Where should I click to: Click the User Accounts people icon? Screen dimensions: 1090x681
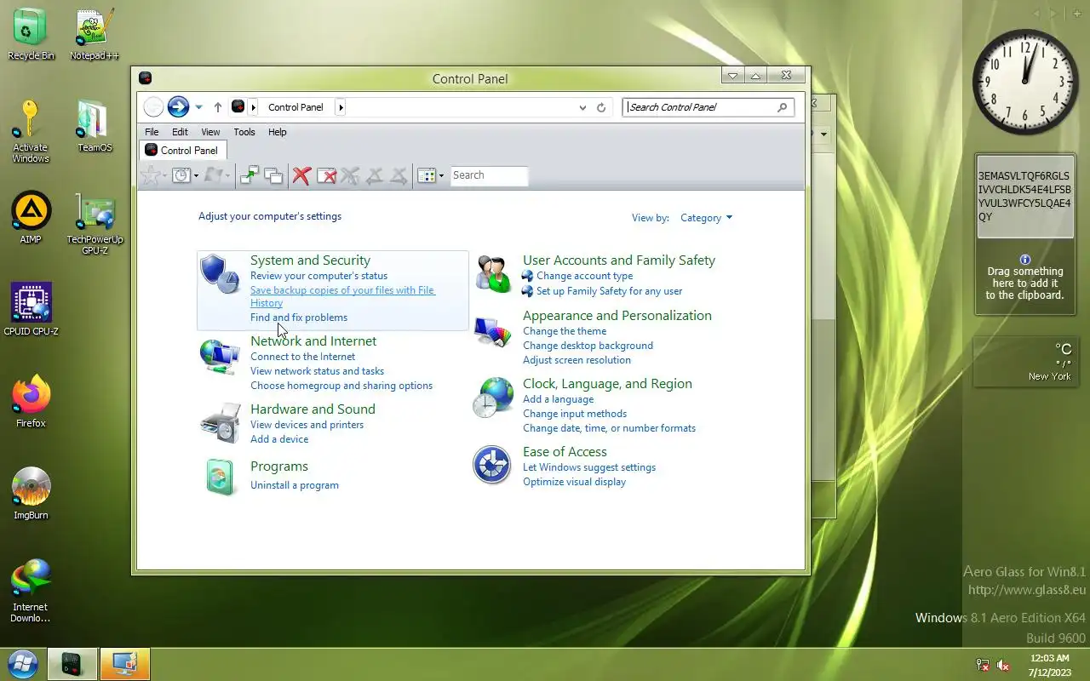coord(493,273)
